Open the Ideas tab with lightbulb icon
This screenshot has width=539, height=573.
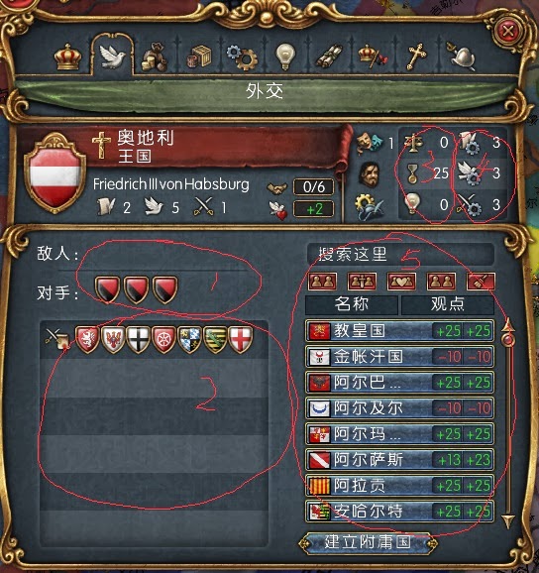point(284,57)
